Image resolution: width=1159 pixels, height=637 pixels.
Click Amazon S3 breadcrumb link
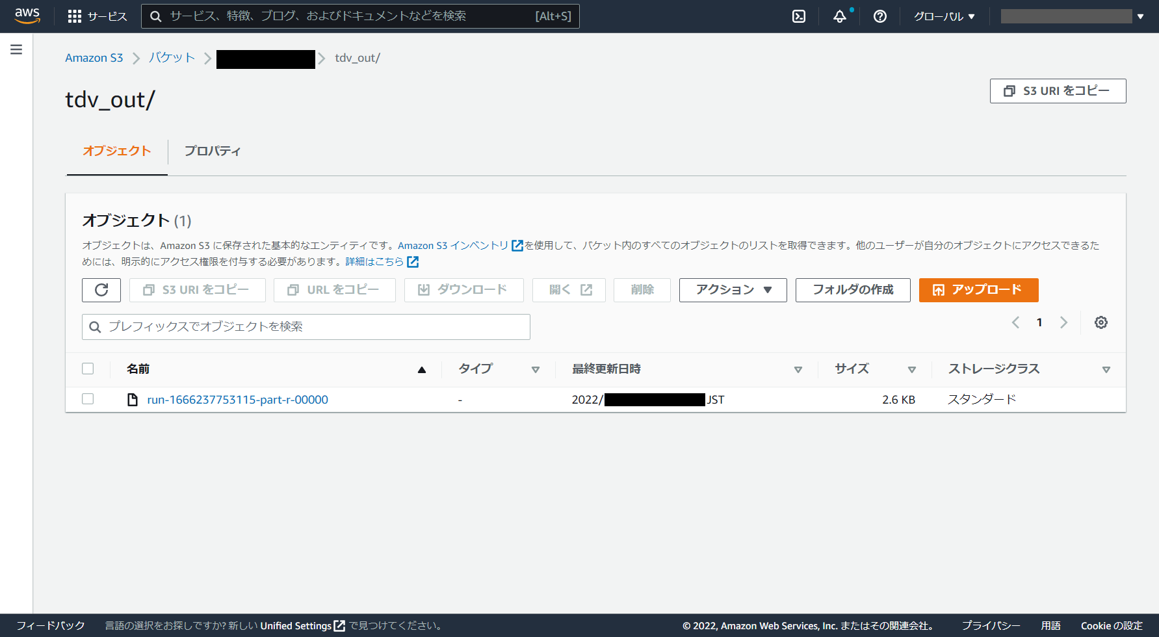click(94, 58)
